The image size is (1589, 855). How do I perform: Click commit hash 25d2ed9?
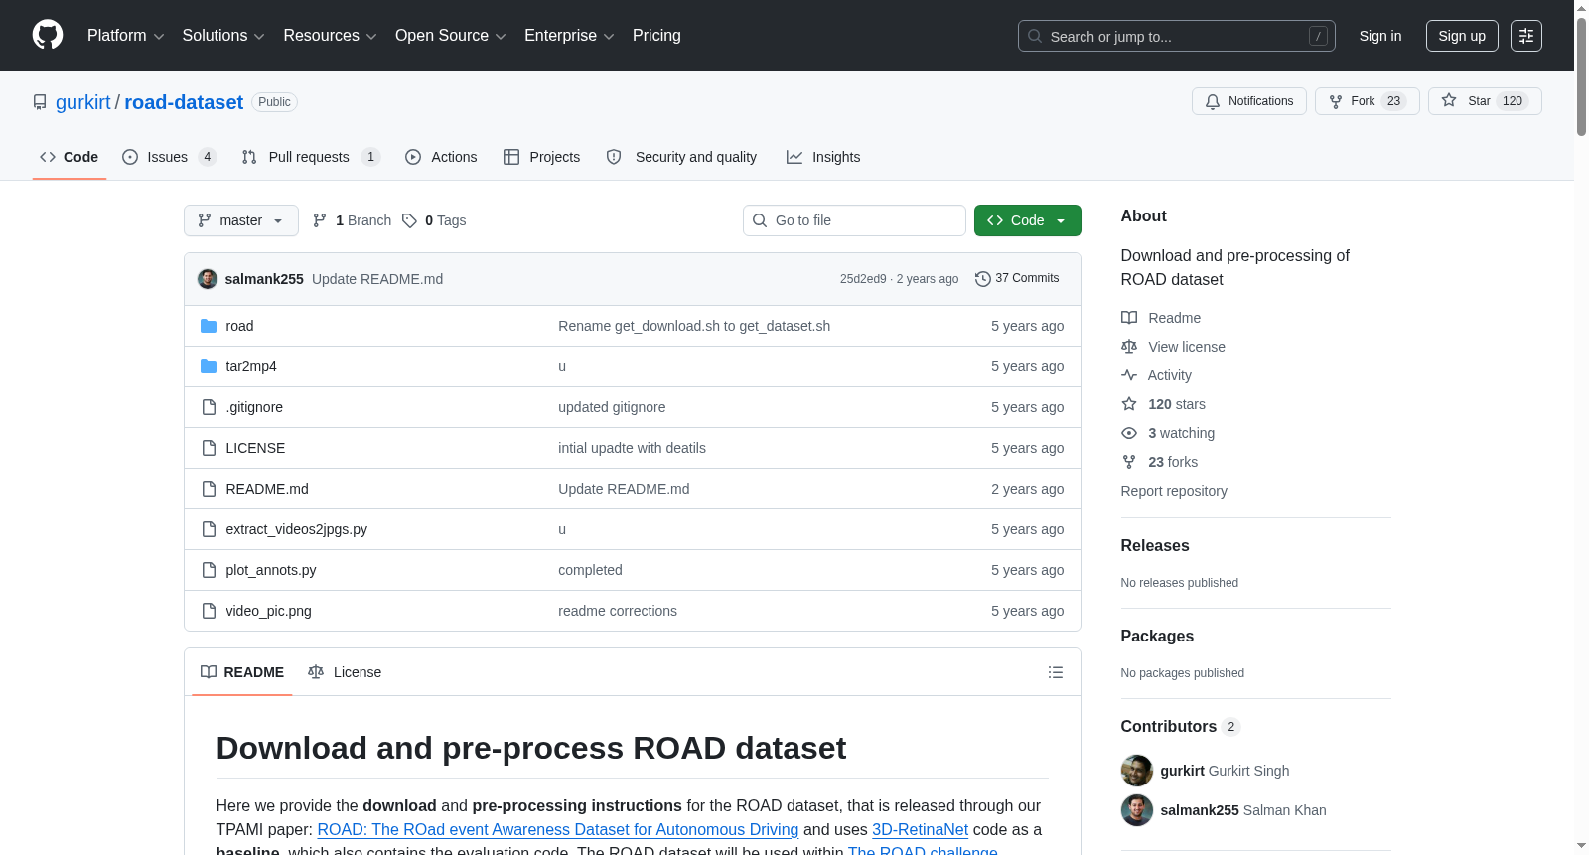[863, 279]
